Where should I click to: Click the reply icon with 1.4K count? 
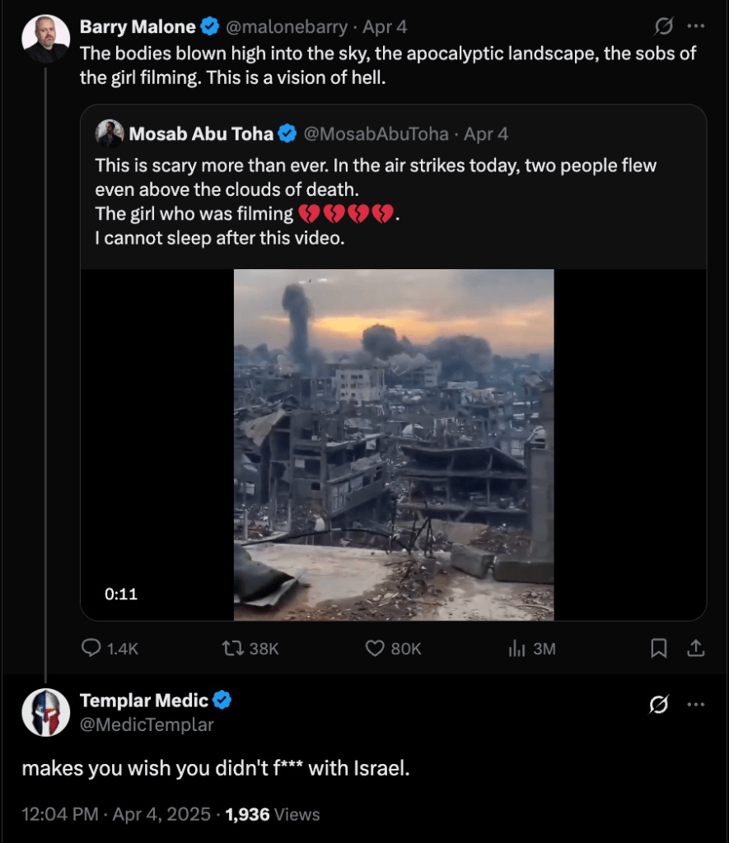tap(91, 649)
